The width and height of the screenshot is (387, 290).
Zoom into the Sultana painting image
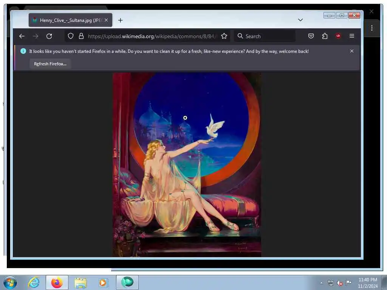pyautogui.click(x=187, y=165)
